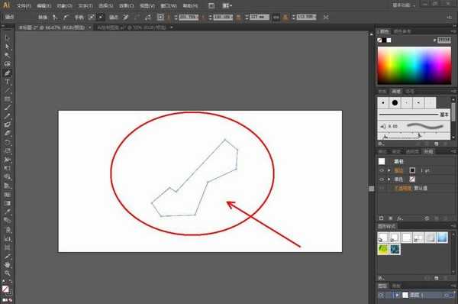458x304 pixels.
Task: Select the Rotate tool
Action: tap(8, 142)
